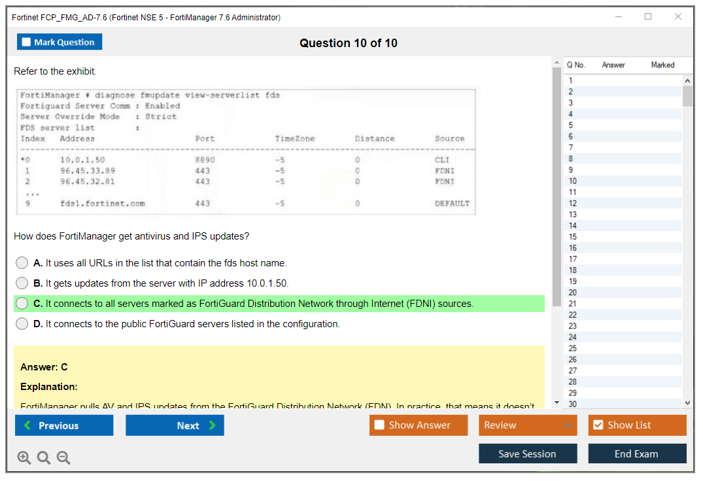This screenshot has height=481, width=703.
Task: Open the Review dropdown
Action: [x=528, y=425]
